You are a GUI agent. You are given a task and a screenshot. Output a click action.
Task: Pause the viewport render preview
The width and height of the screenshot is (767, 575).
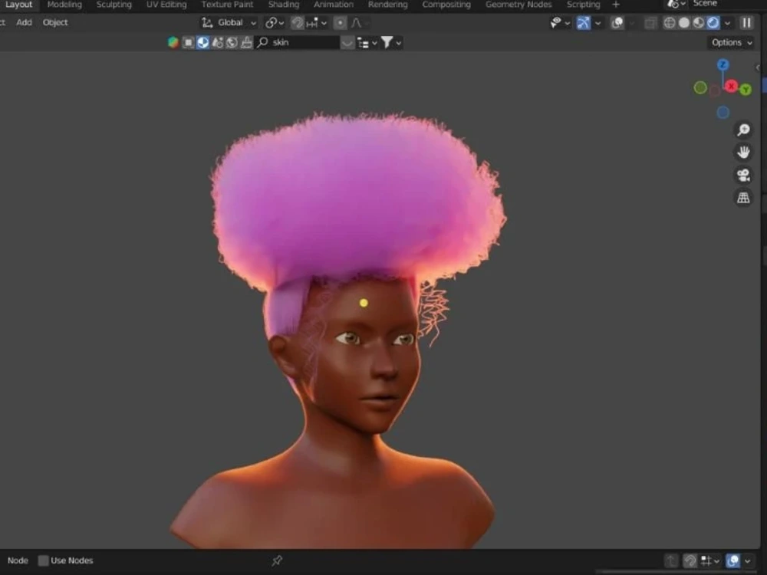[x=746, y=22]
